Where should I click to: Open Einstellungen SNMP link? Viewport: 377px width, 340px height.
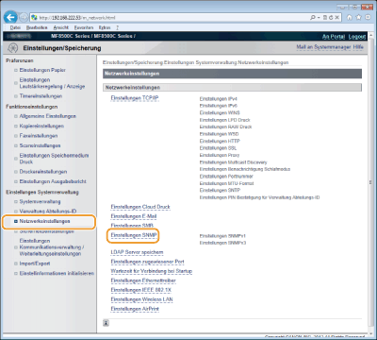point(134,235)
